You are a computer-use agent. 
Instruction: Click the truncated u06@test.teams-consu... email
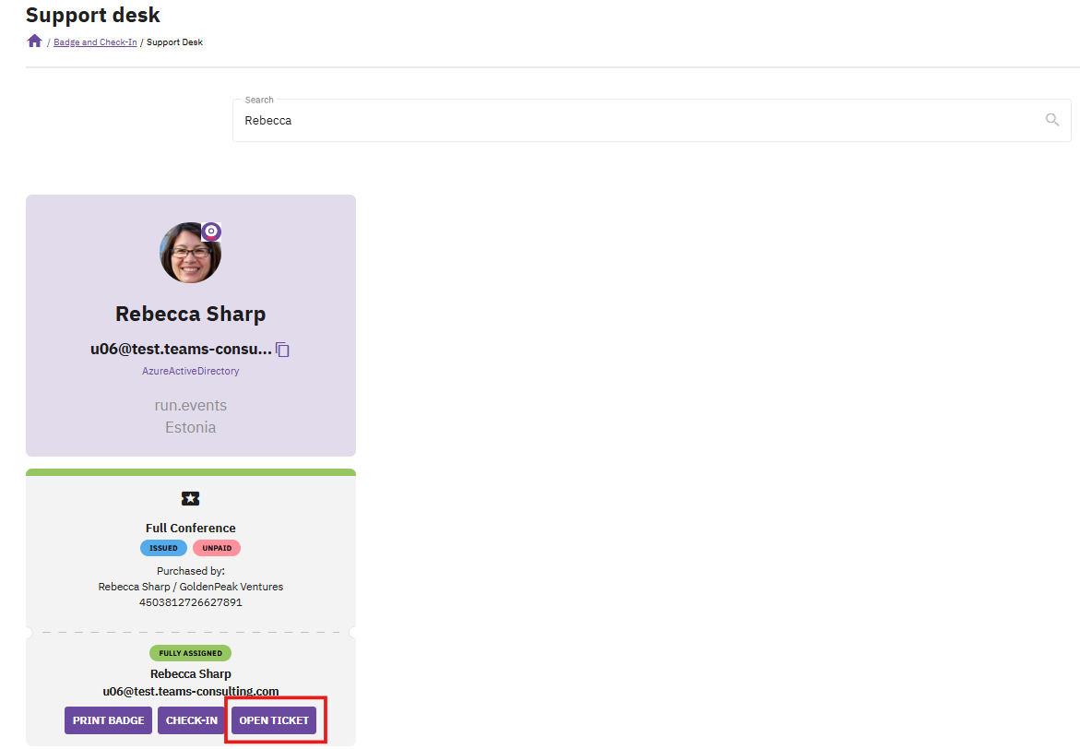coord(181,350)
